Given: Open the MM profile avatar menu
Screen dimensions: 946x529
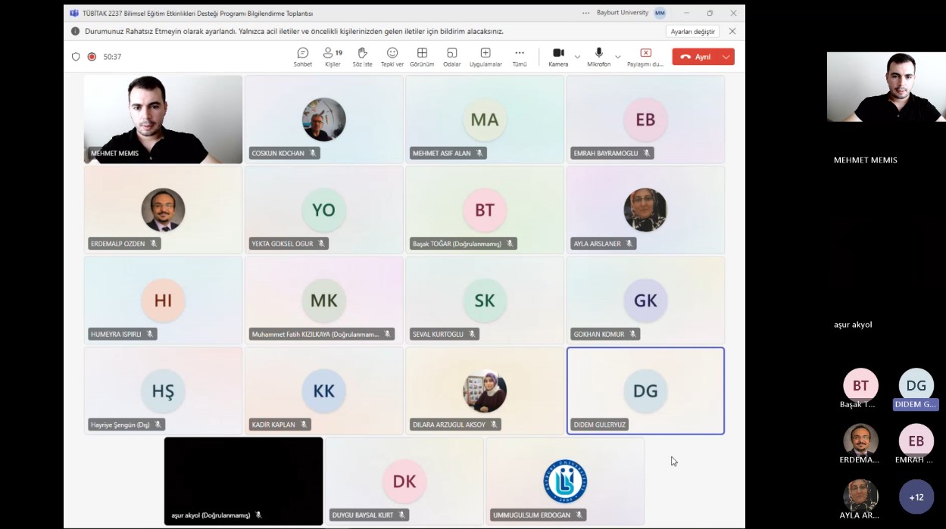Looking at the screenshot, I should pos(660,13).
